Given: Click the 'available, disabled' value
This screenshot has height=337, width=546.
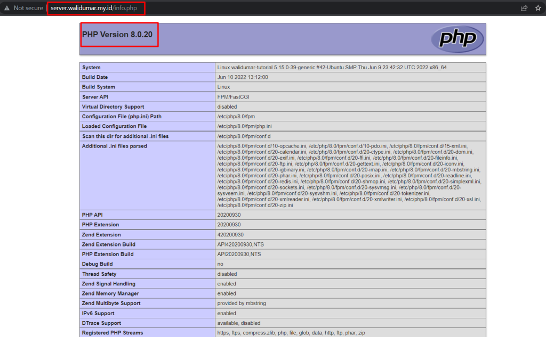Looking at the screenshot, I should pyautogui.click(x=238, y=323).
